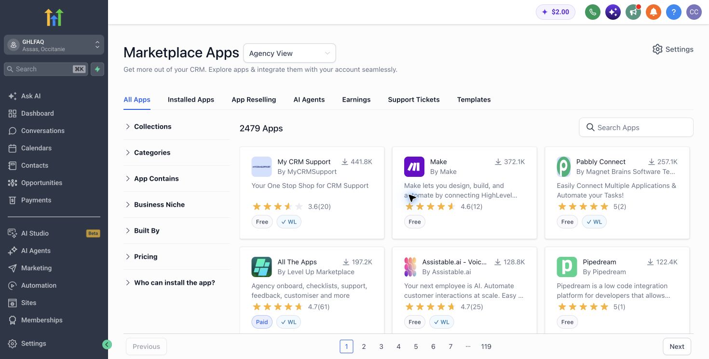709x359 pixels.
Task: Open the GHLFAQ account switcher
Action: tap(54, 45)
